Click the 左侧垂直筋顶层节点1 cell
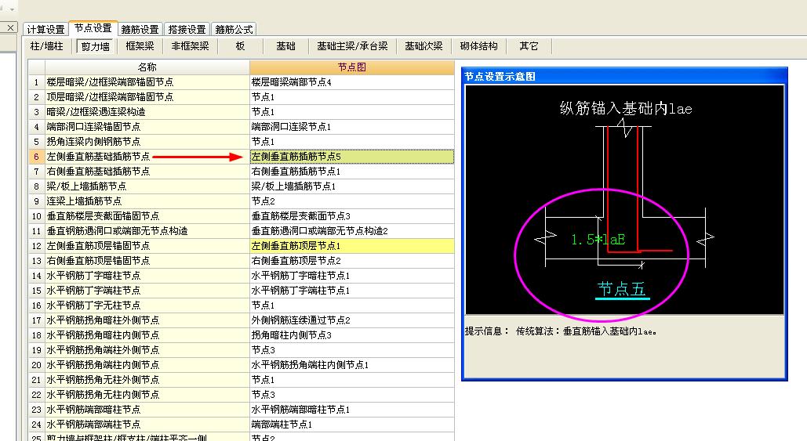The width and height of the screenshot is (807, 441). click(x=352, y=246)
